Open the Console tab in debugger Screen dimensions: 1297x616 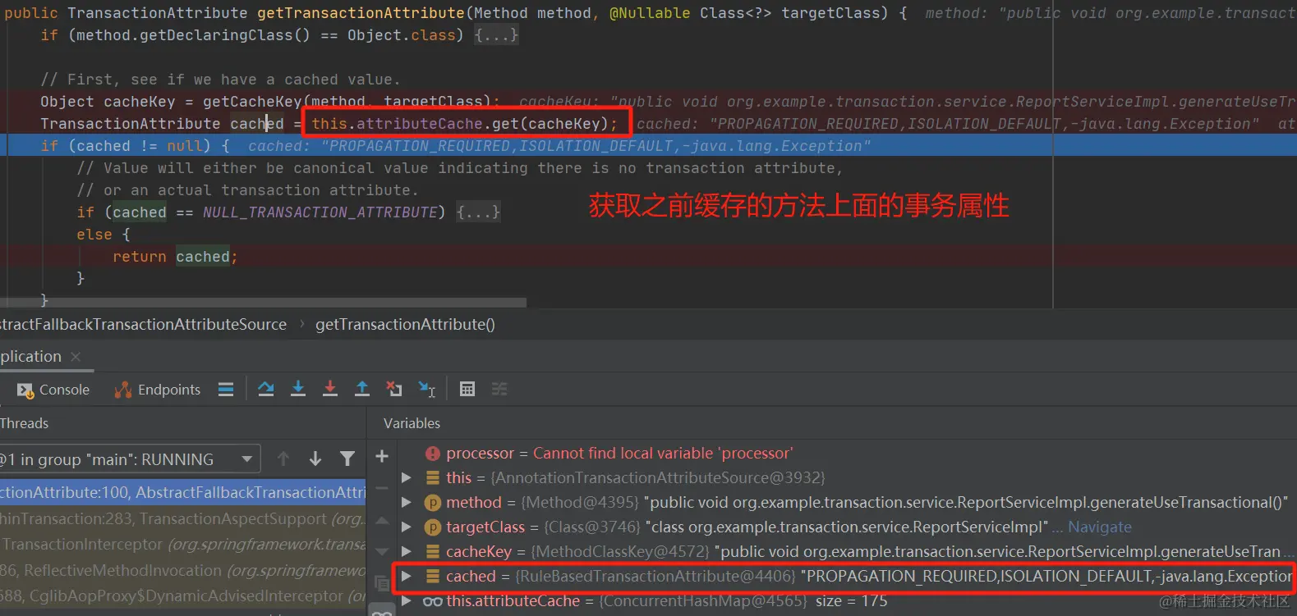coord(53,390)
